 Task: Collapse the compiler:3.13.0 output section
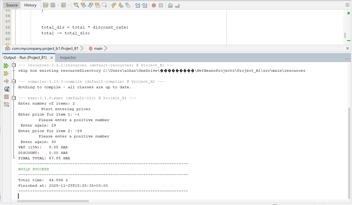14,81
